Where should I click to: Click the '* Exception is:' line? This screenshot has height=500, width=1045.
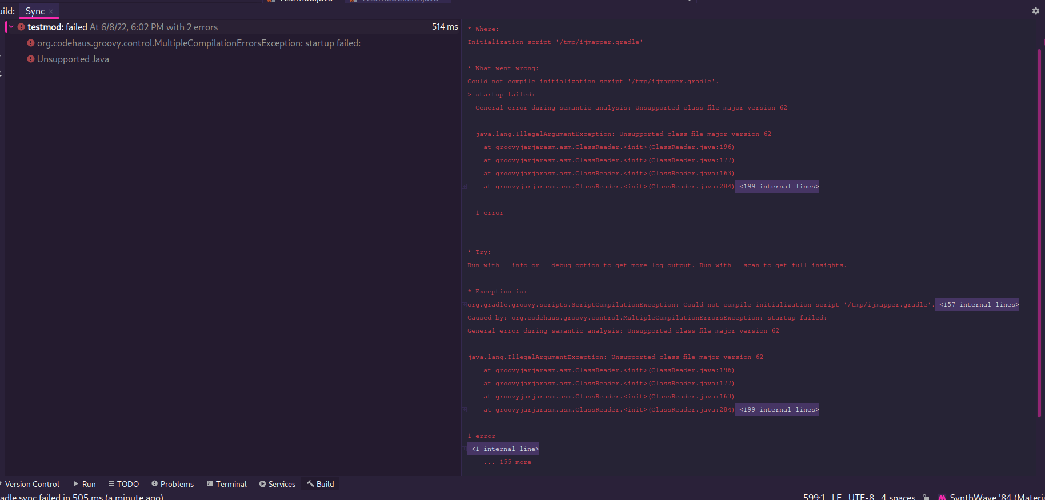(497, 292)
